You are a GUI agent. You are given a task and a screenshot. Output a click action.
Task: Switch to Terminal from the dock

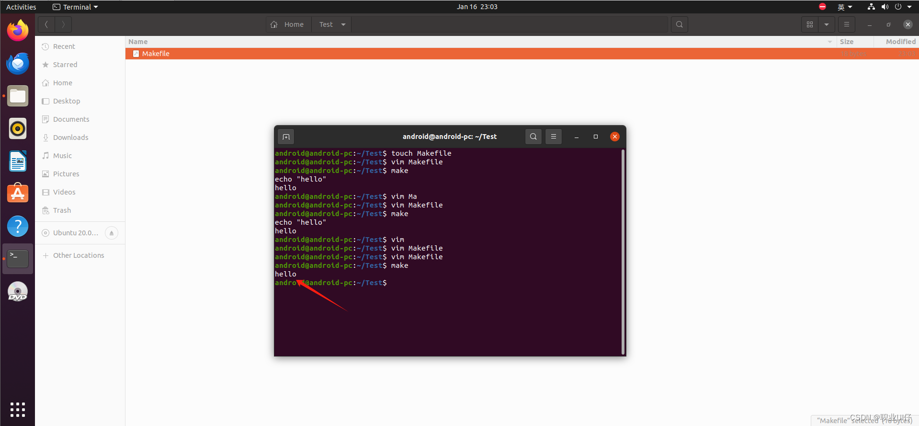pyautogui.click(x=18, y=259)
